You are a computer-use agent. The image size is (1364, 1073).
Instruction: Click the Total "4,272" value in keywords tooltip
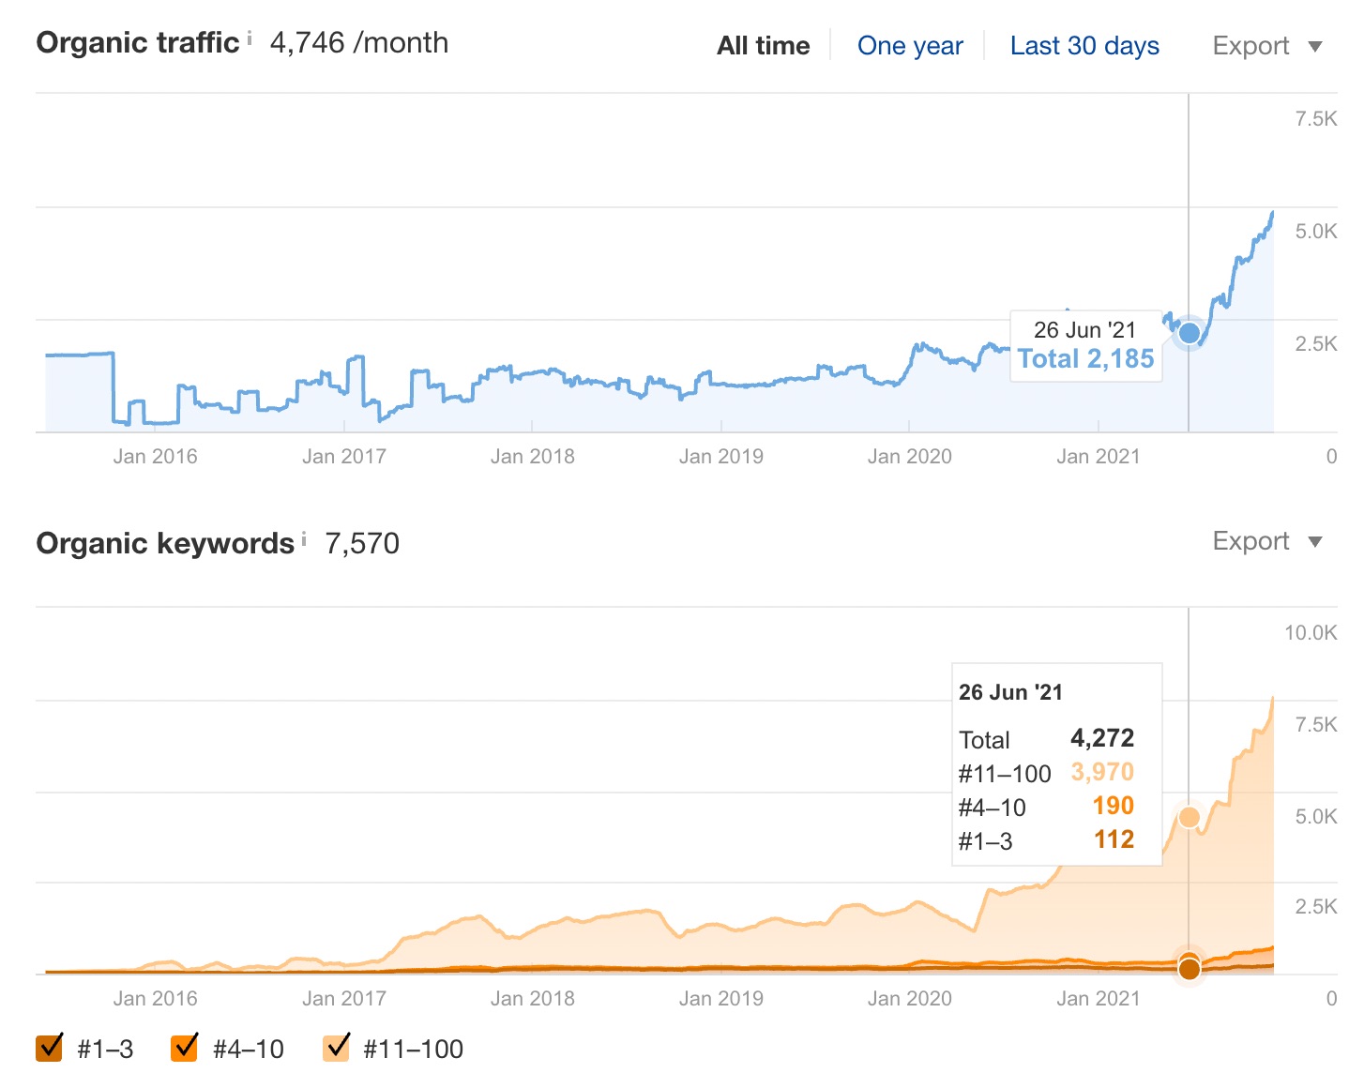pos(1102,738)
